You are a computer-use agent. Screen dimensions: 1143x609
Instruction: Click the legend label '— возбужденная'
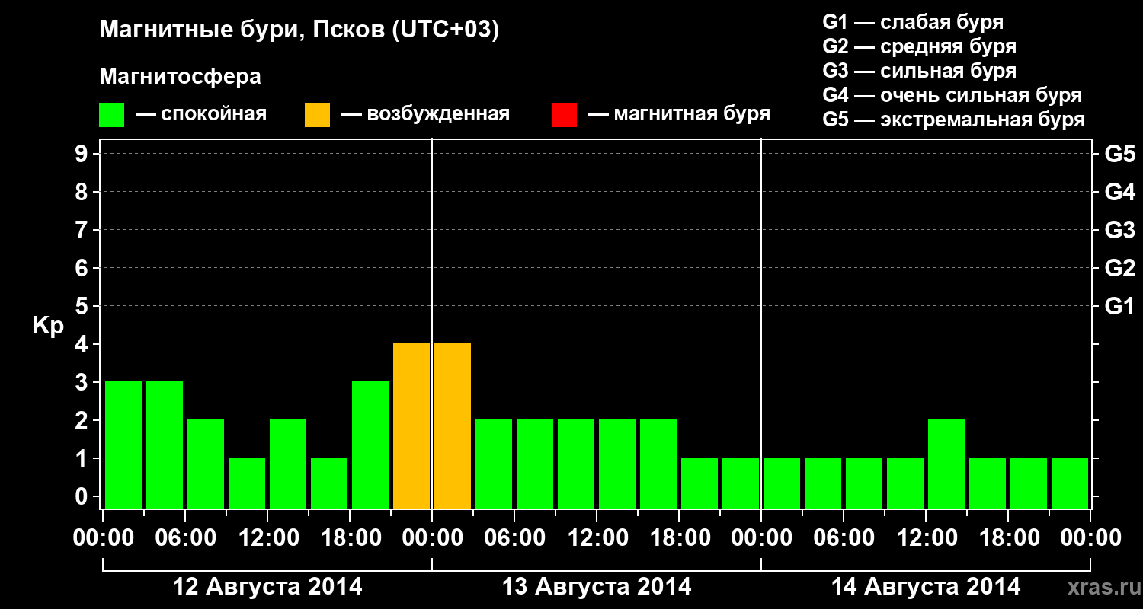425,114
